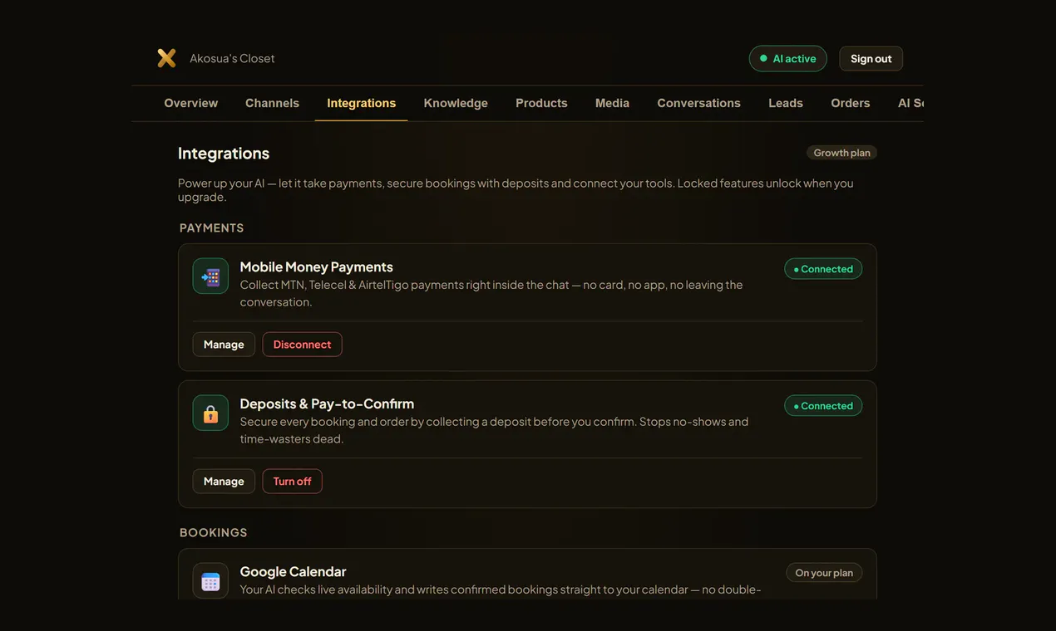1056x631 pixels.
Task: Click the partially visible AI tab
Action: (910, 103)
